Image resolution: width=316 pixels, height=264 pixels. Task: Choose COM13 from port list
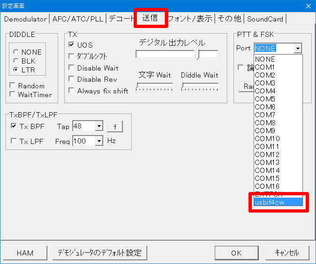(278, 162)
